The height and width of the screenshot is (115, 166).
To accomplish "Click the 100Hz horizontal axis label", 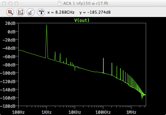I will (x=19, y=112).
